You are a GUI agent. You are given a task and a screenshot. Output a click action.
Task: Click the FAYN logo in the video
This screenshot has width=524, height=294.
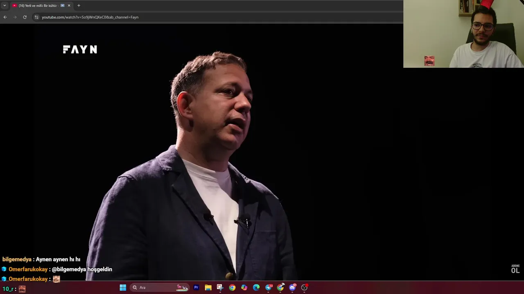pos(80,49)
